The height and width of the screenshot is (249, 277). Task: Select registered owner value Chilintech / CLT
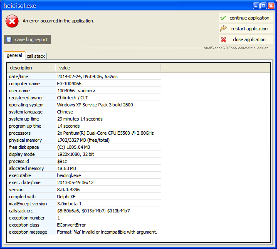point(73,98)
